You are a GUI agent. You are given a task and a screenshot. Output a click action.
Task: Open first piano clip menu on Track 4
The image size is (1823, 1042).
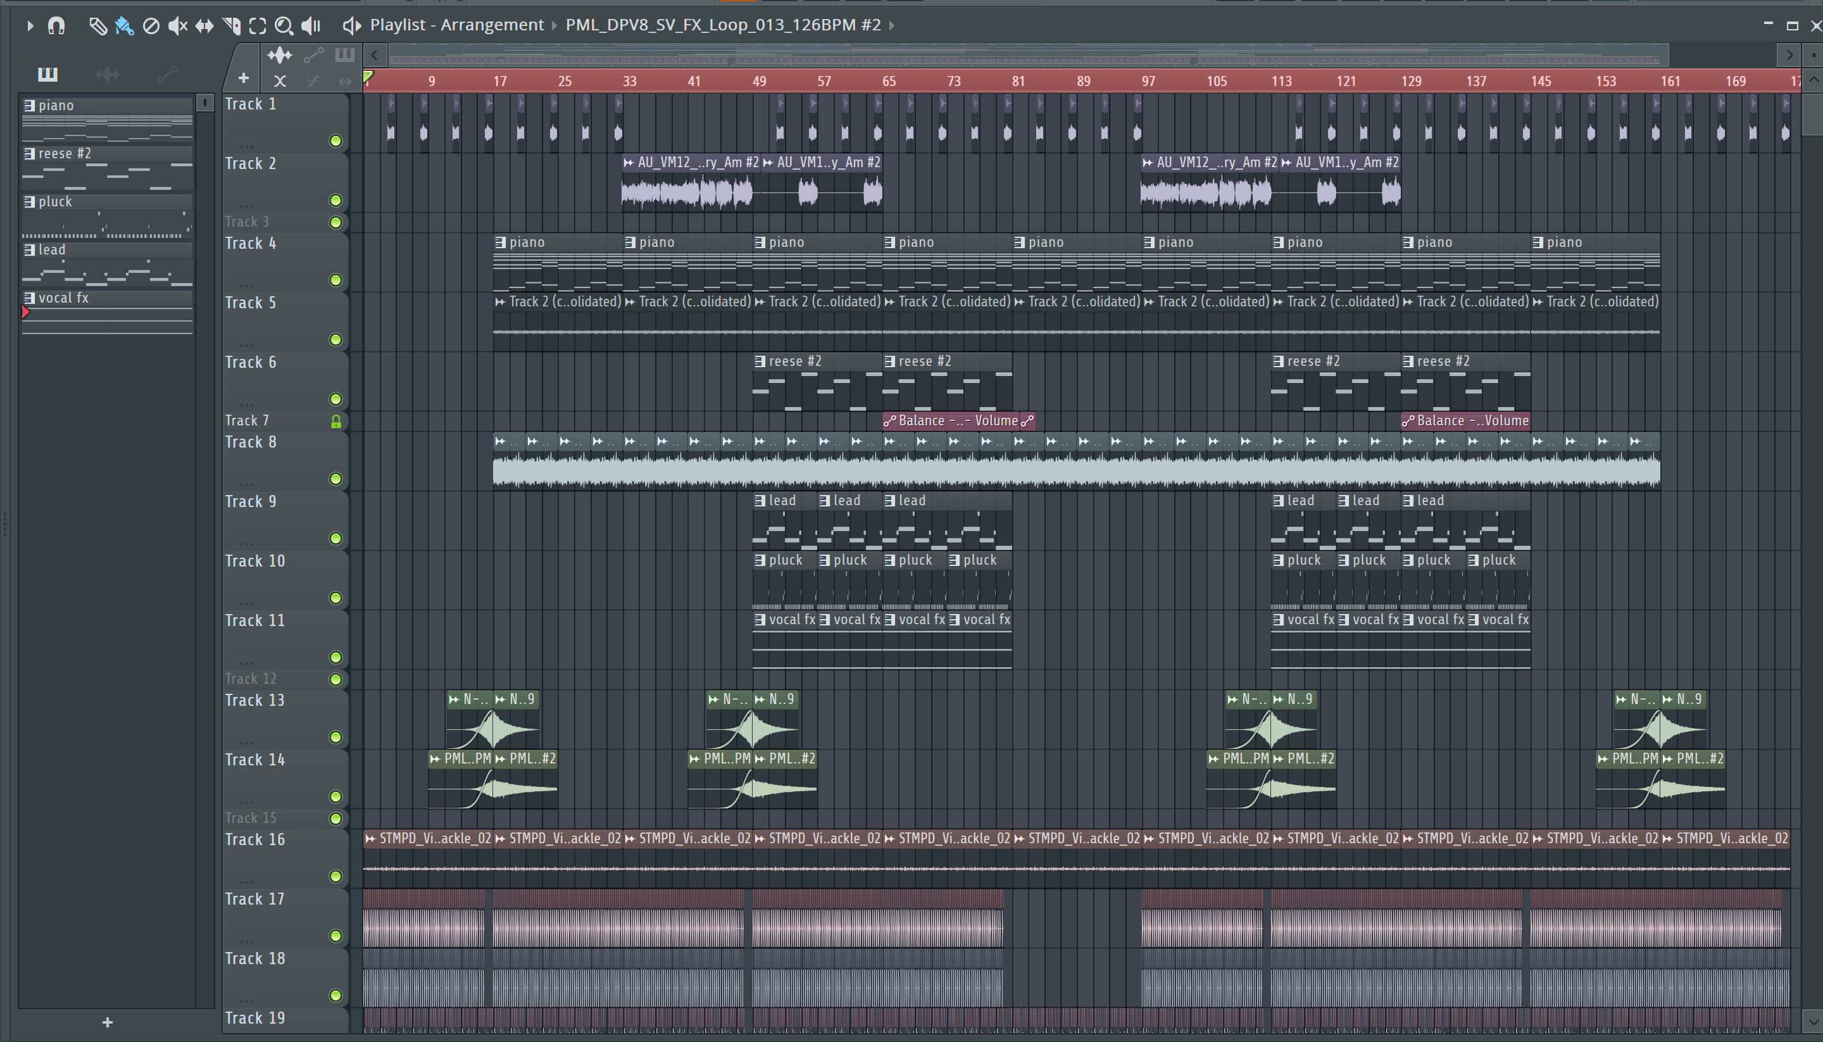click(501, 242)
